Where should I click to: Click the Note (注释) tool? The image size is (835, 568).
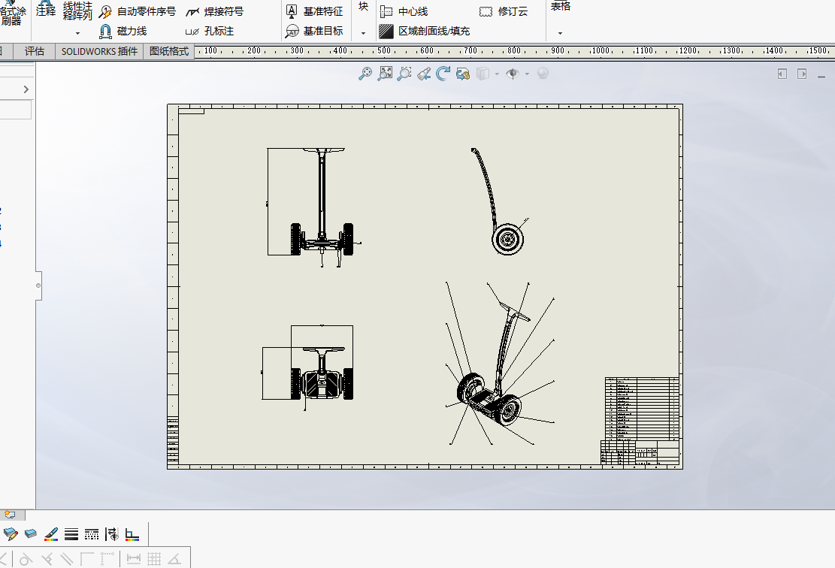[x=46, y=8]
